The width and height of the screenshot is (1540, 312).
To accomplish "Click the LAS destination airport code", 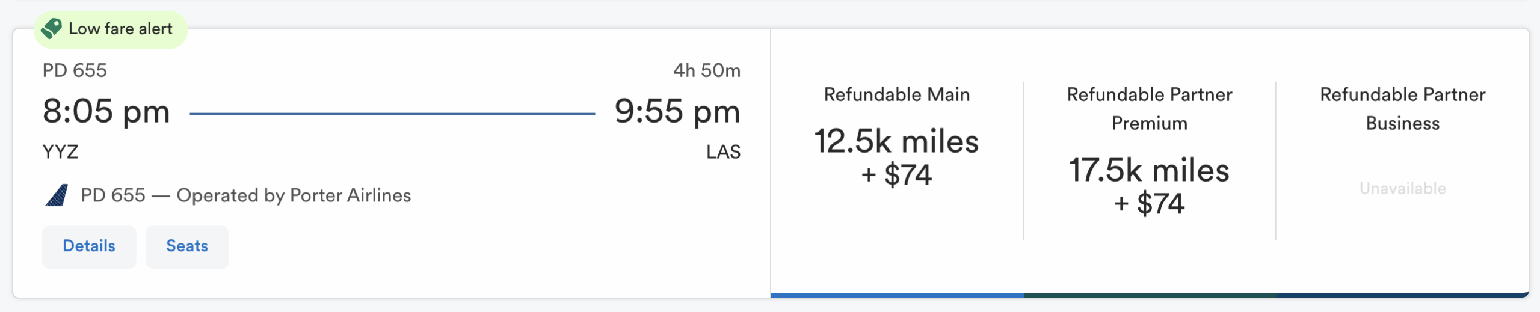I will 723,151.
